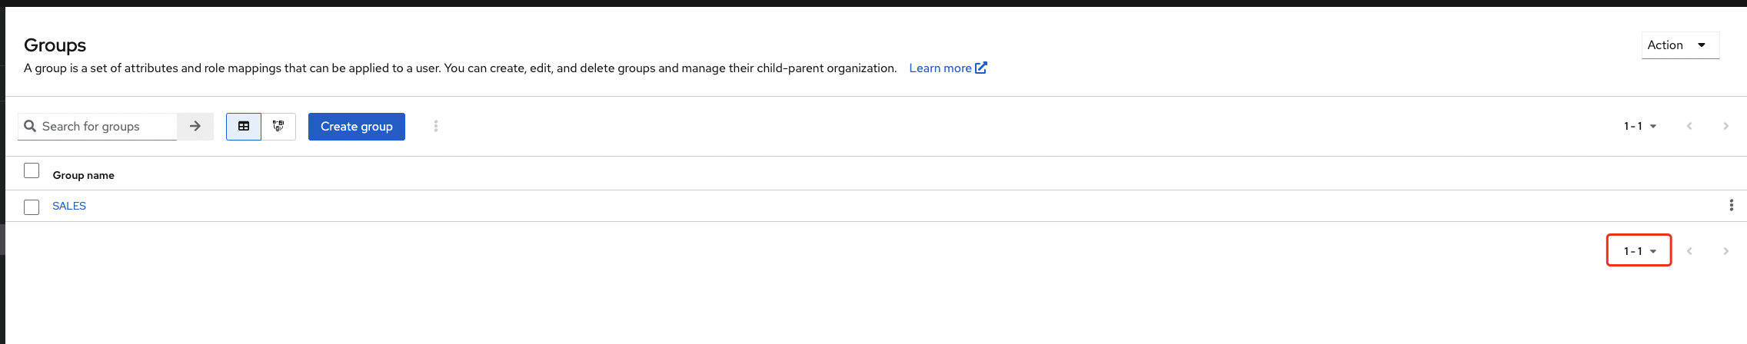Click the Create group button

click(x=356, y=126)
